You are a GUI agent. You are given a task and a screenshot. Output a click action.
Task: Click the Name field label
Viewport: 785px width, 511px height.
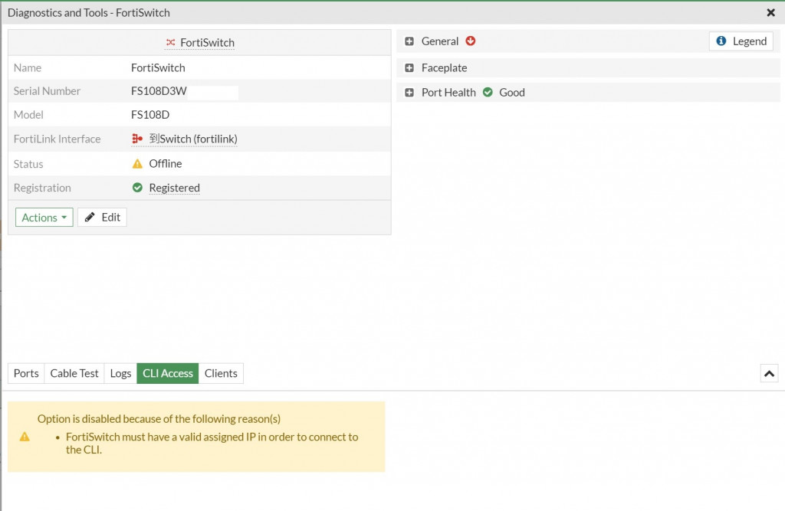click(x=28, y=67)
